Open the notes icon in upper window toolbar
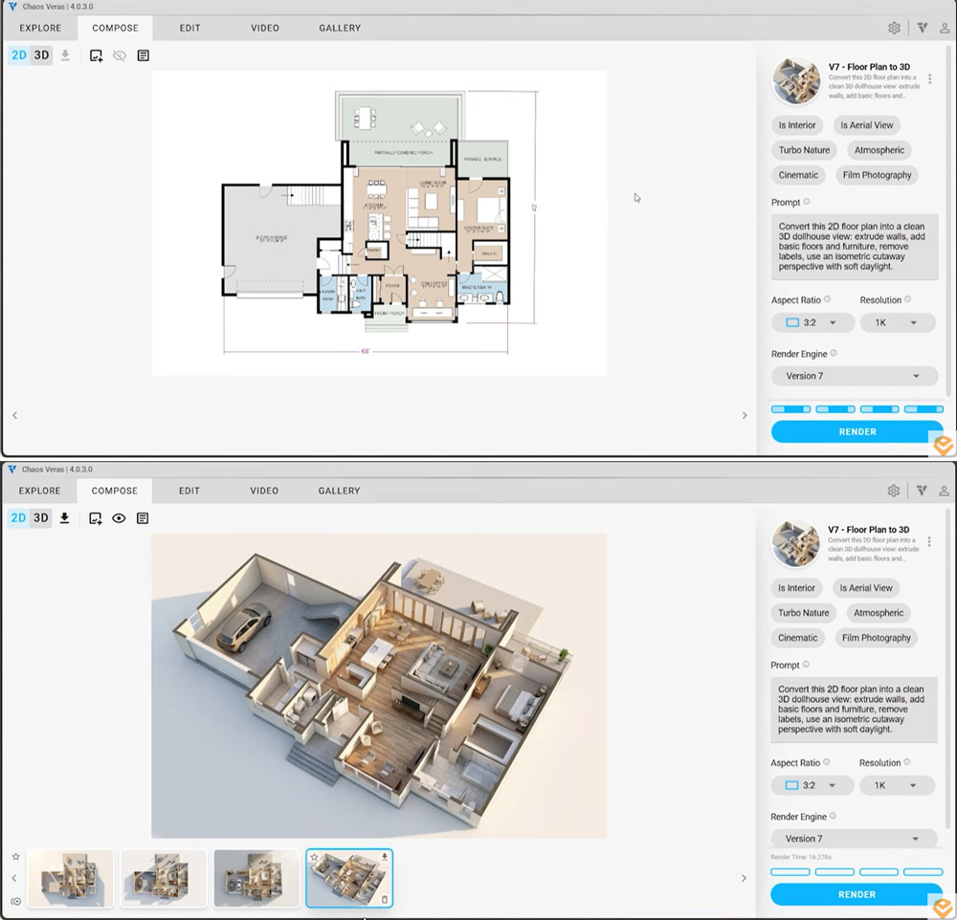The image size is (957, 920). pyautogui.click(x=143, y=55)
